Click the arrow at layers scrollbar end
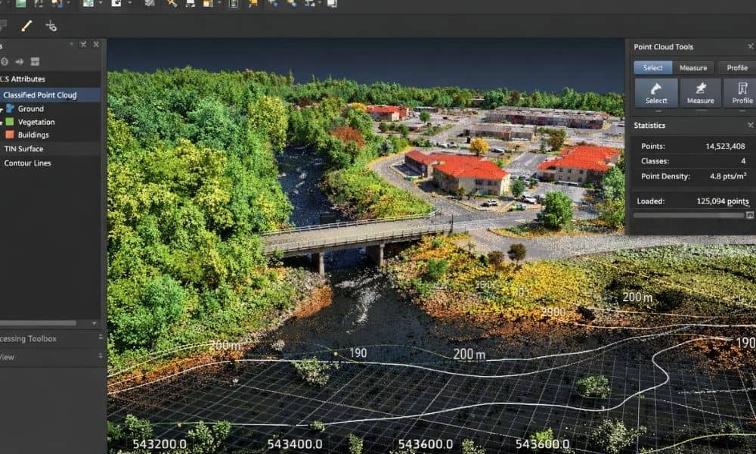 [92, 323]
